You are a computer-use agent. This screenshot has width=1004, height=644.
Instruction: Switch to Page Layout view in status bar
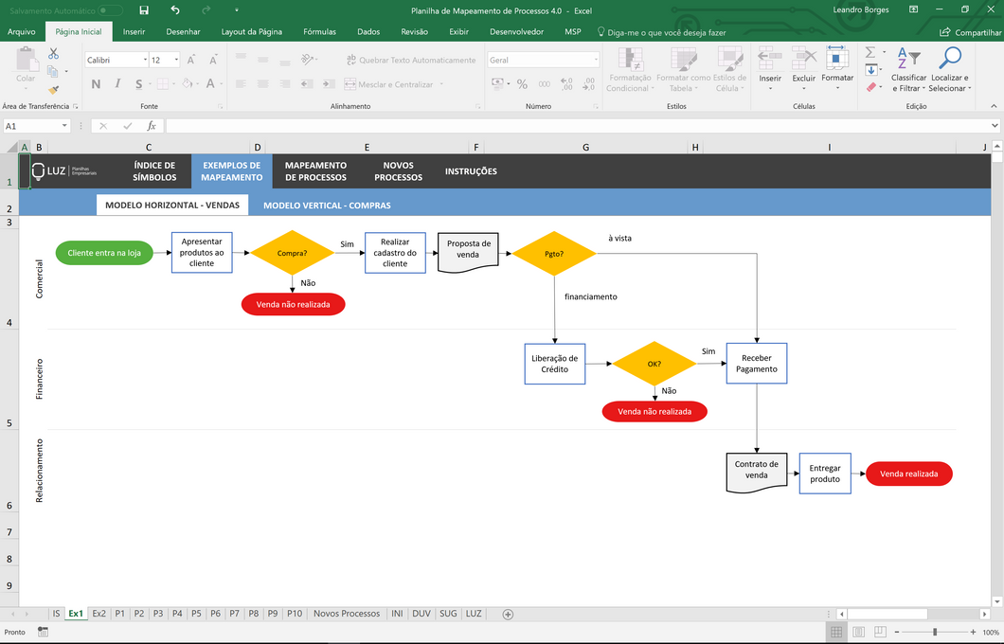(858, 632)
